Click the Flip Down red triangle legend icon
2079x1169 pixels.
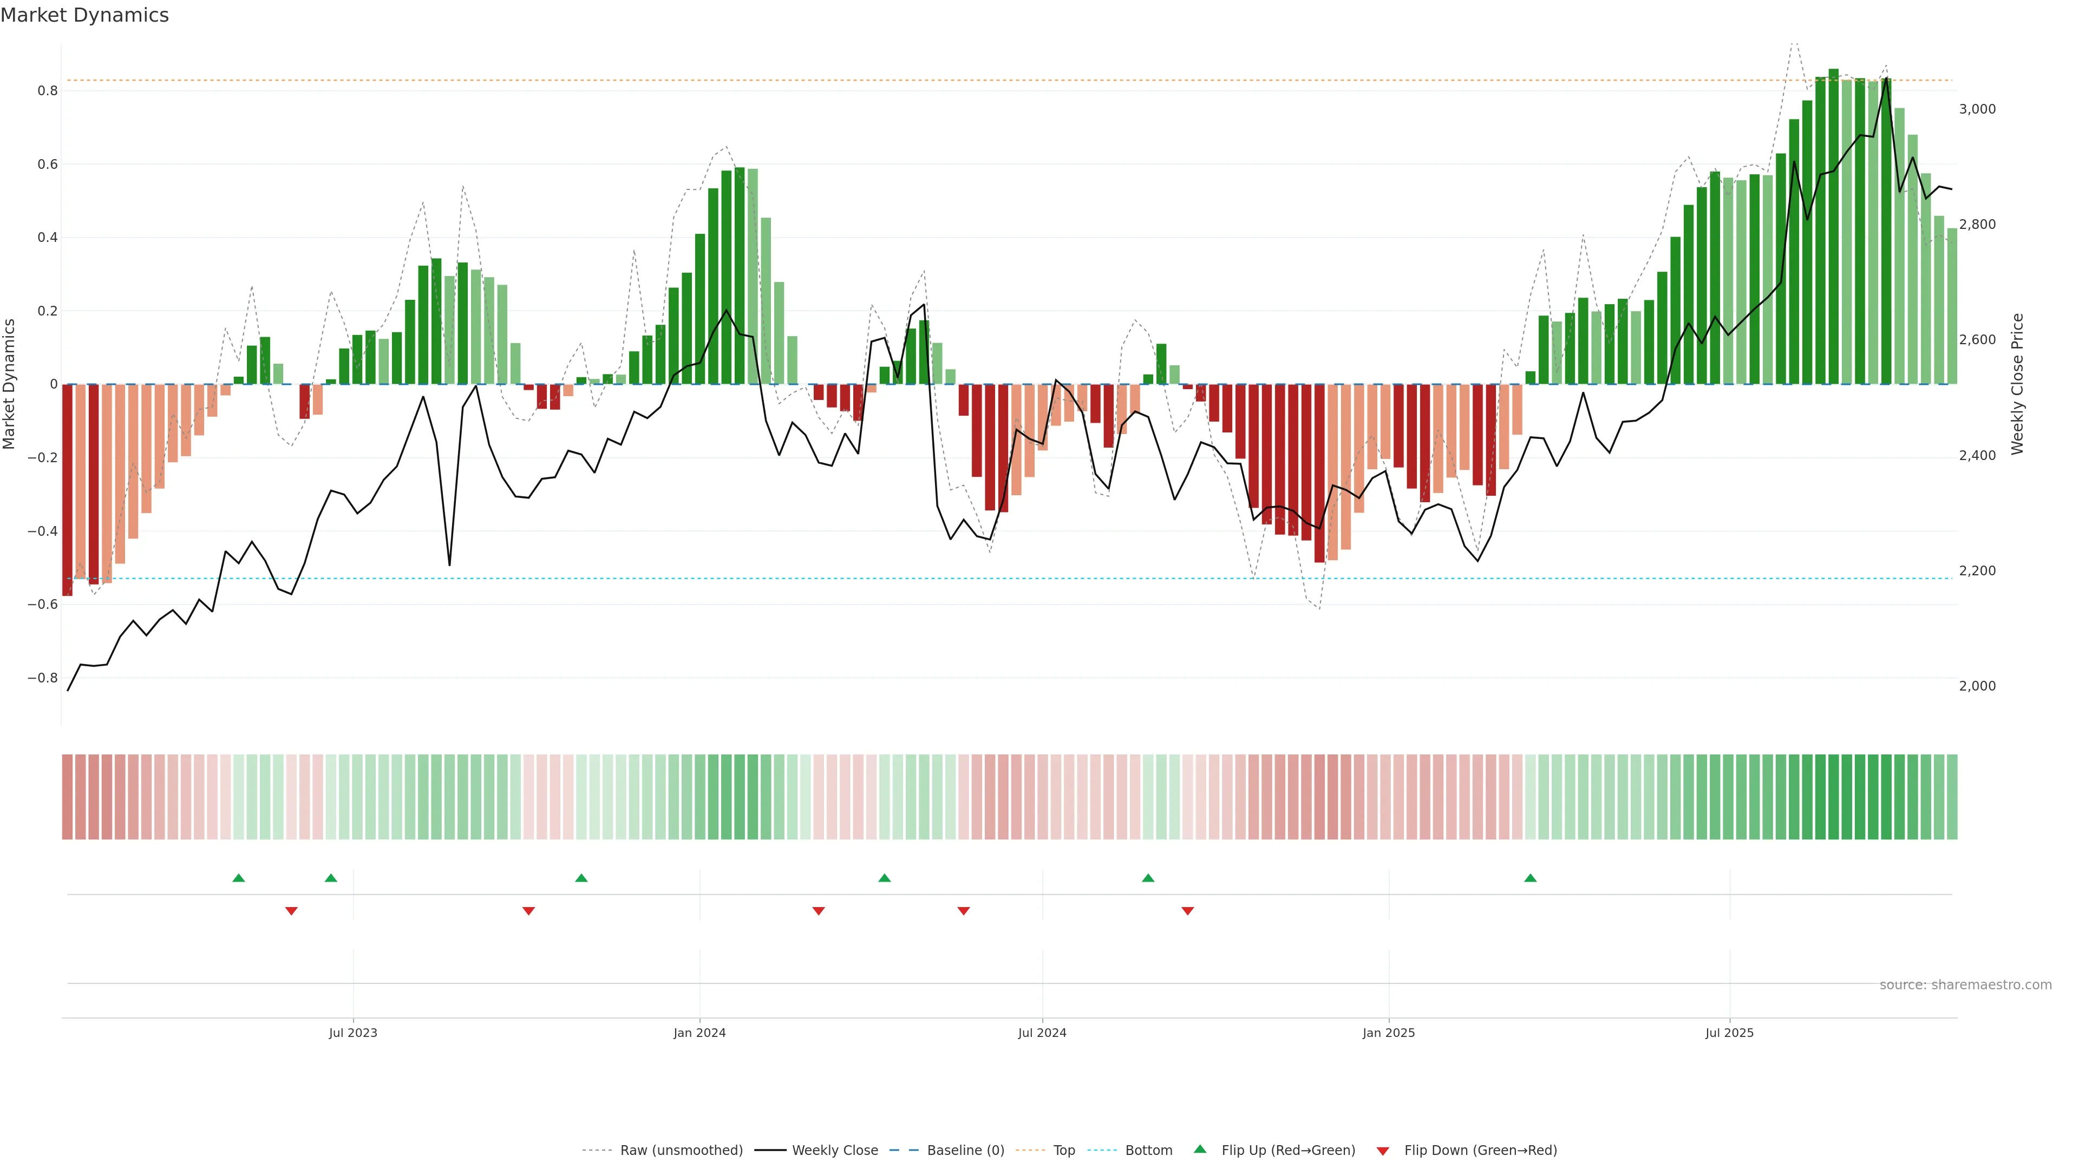1383,1151
